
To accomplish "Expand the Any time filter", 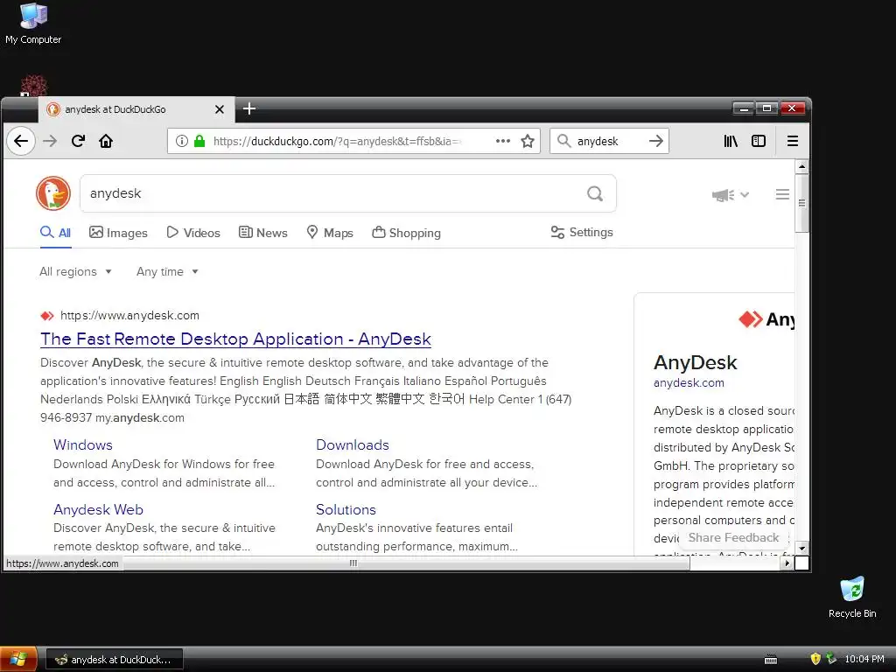I will point(167,271).
